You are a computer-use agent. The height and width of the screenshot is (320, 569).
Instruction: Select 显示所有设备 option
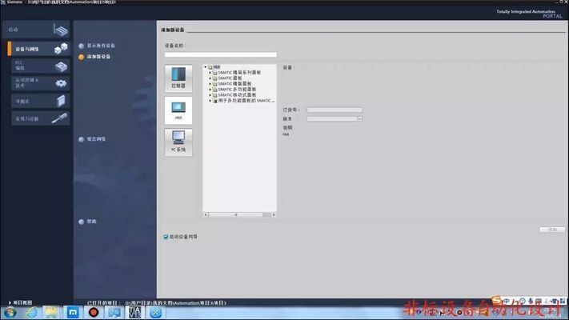(97, 46)
